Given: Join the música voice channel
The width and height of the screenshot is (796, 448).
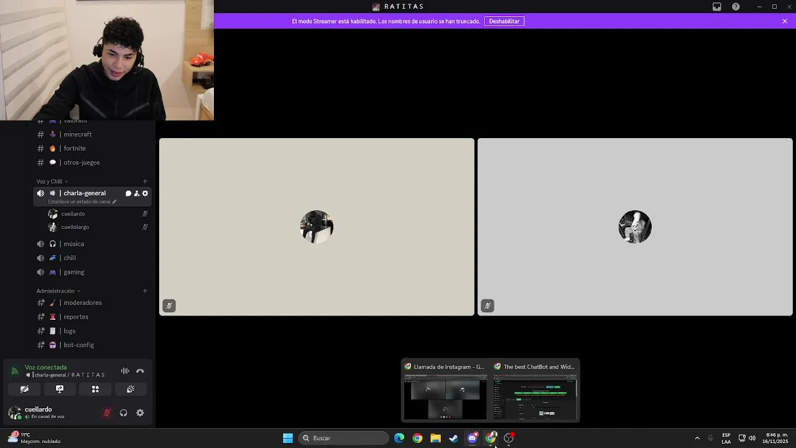Looking at the screenshot, I should [92, 244].
